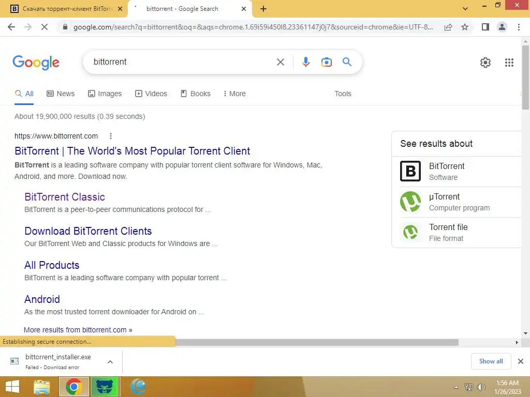
Task: Open the Google apps grid
Action: point(509,63)
